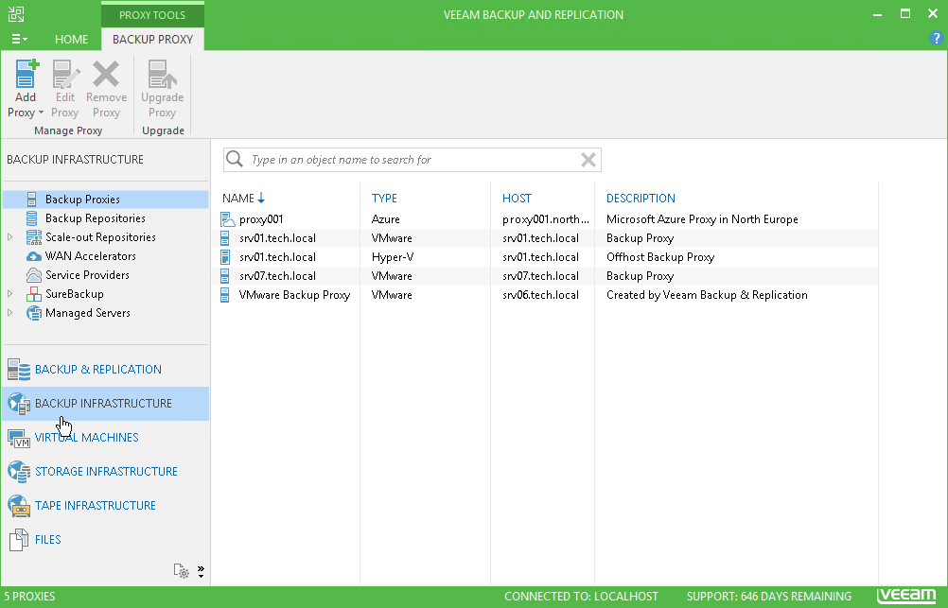Screen dimensions: 948x608
Task: Sort by the Type column header
Action: [x=384, y=199]
